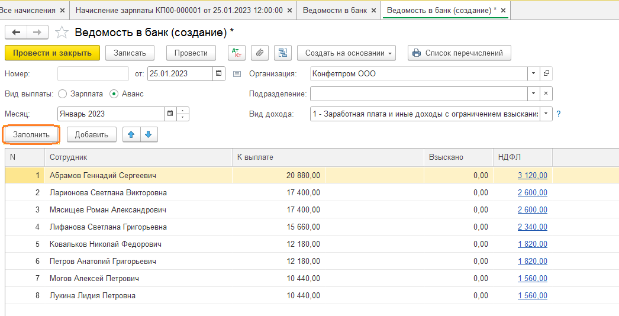Switch to the Начисление зарплаты КП00-000001 tab
Screen dimensions: 619x316
[x=183, y=11]
